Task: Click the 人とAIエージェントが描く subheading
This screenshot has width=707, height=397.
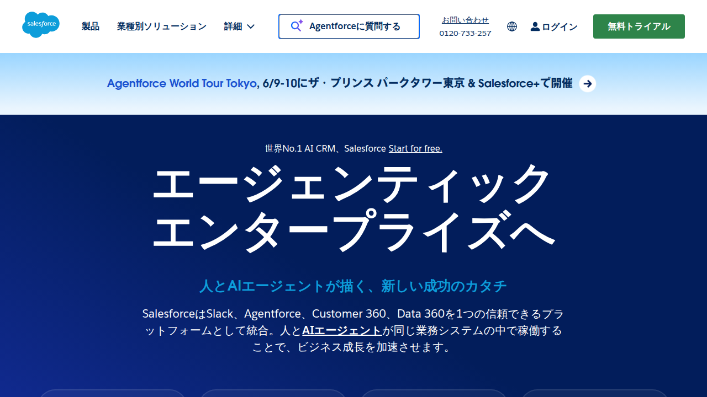Action: coord(353,286)
